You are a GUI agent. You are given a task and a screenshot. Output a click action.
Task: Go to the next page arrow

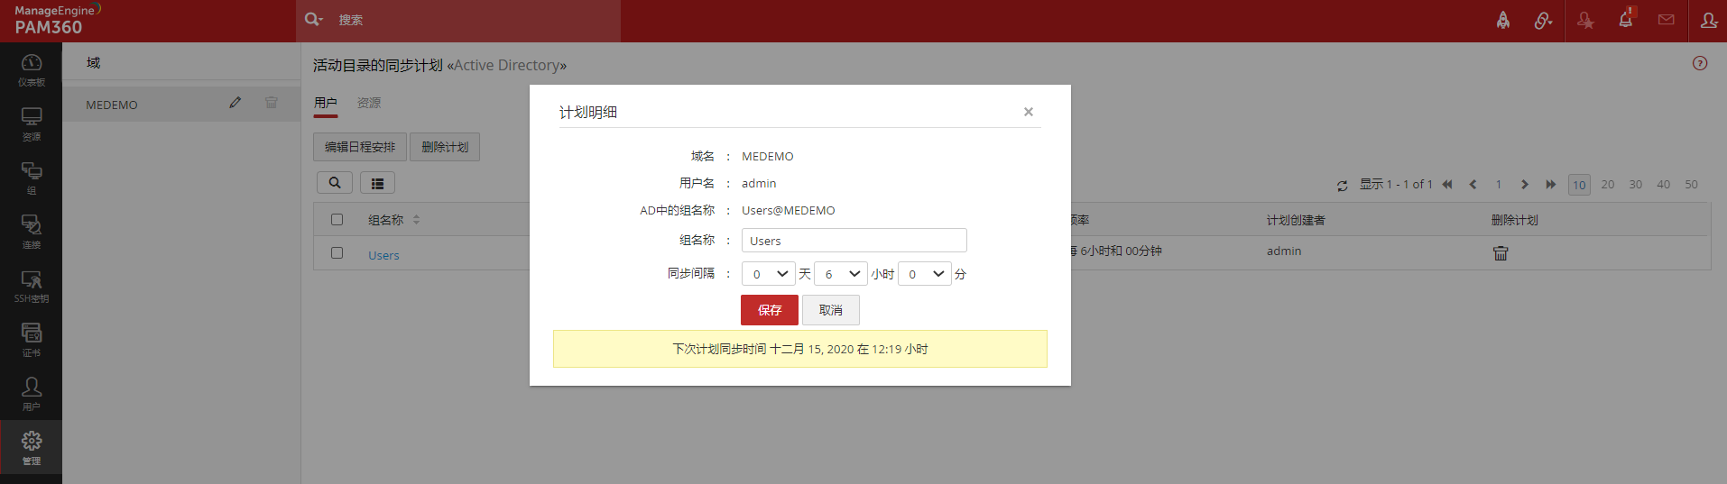tap(1525, 184)
